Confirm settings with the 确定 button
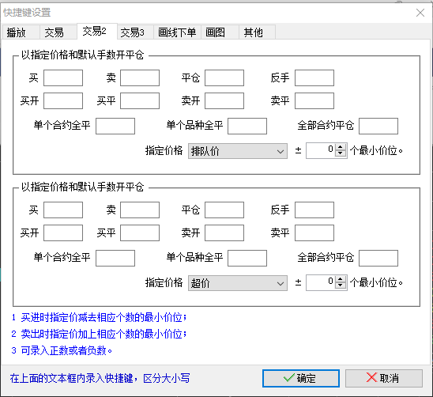Image resolution: width=433 pixels, height=397 pixels. [301, 378]
